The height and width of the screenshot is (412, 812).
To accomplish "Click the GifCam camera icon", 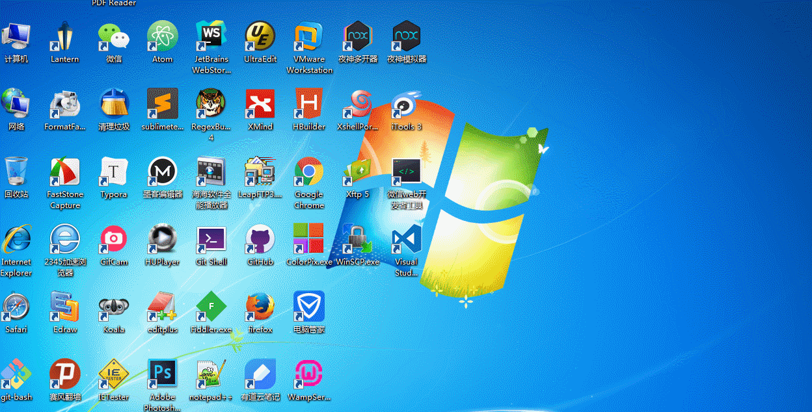I will click(114, 239).
